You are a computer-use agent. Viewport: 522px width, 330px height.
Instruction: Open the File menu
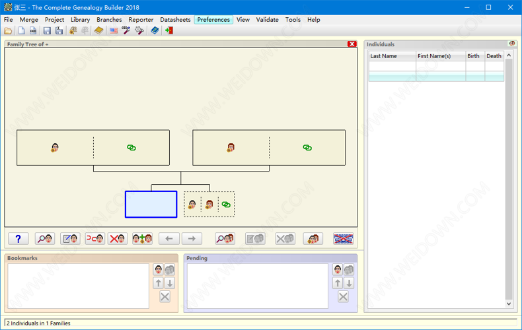(9, 20)
